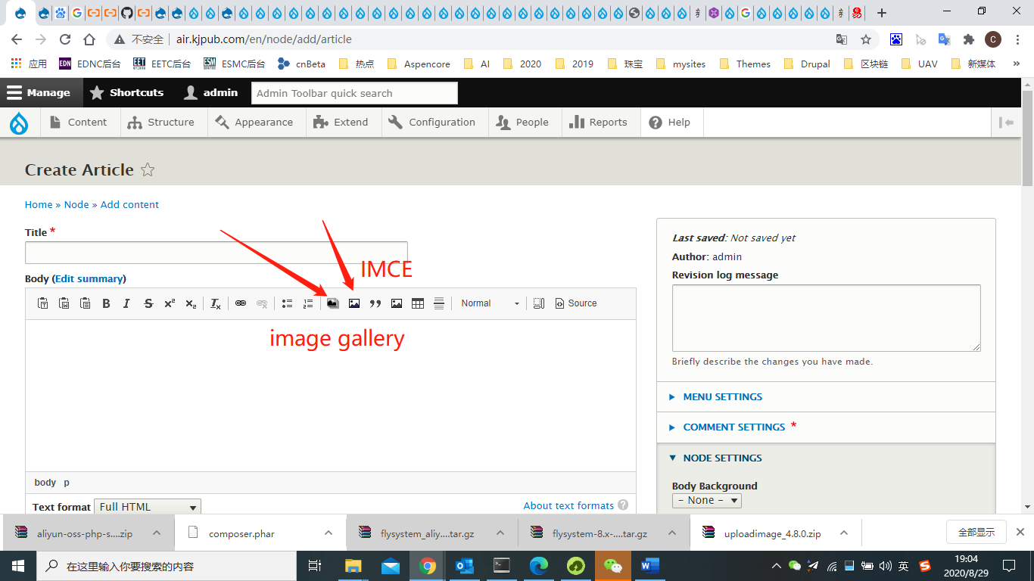Apply italic formatting in Body toolbar
Screen dimensions: 1034x581
coord(126,303)
